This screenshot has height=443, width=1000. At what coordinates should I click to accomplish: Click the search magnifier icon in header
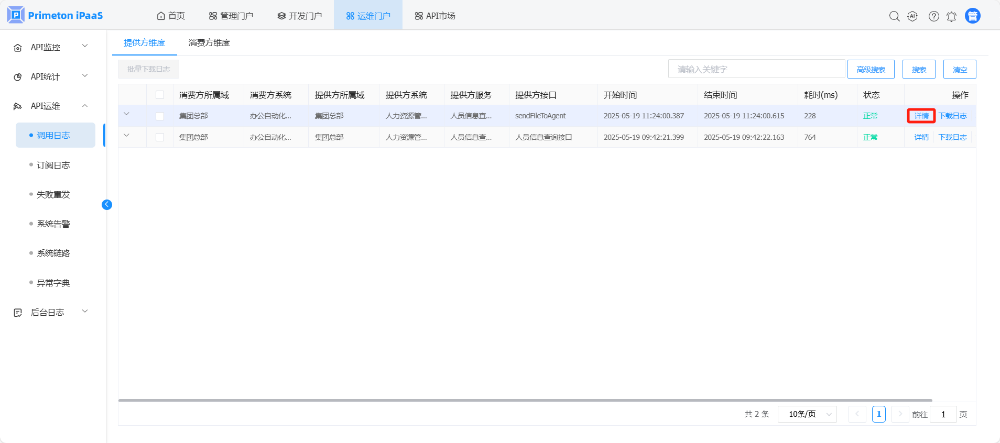[894, 16]
